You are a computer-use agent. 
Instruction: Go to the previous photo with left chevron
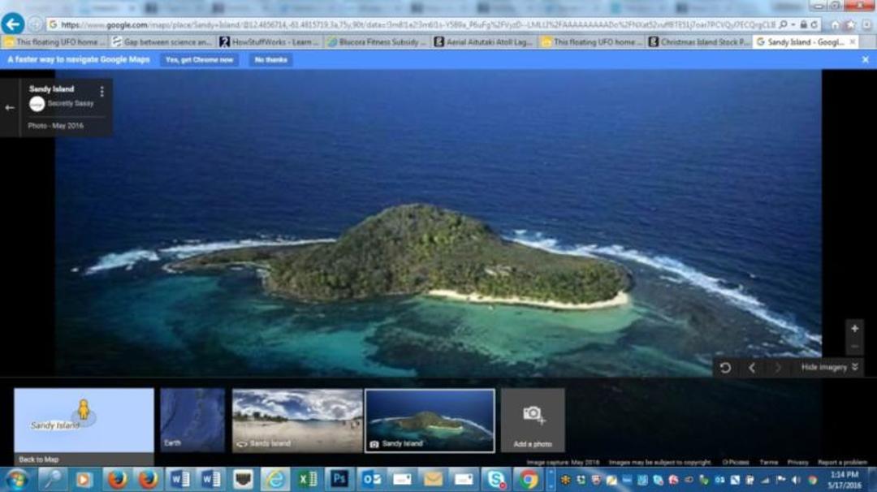pos(752,367)
